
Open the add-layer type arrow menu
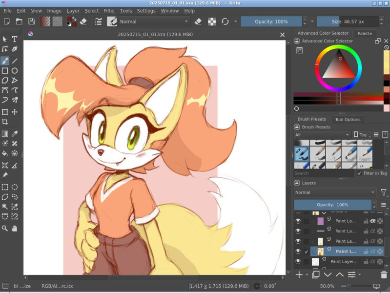[x=307, y=274]
